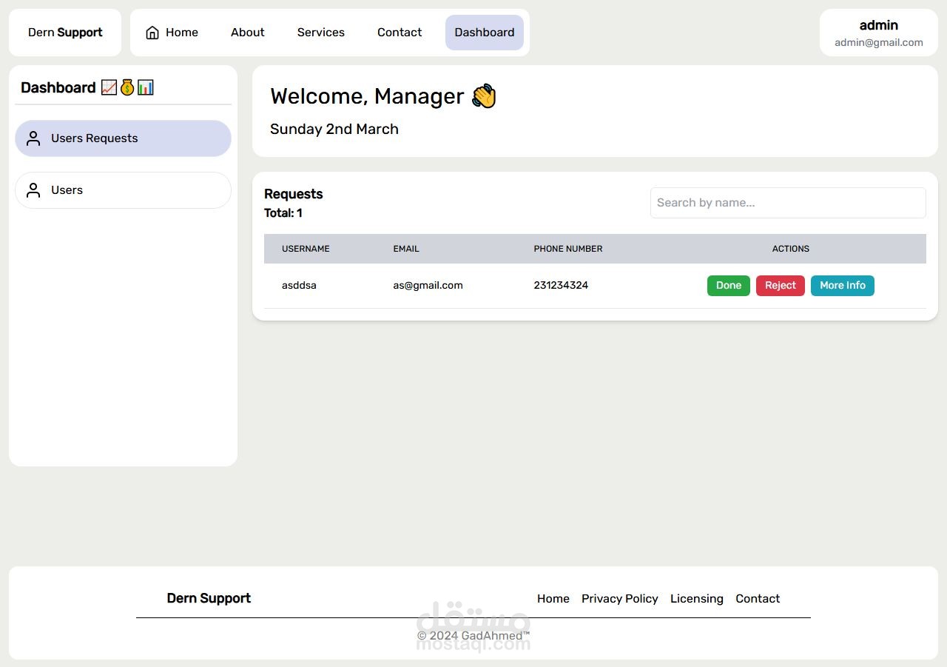Click the money bag emoji in sidebar heading
The width and height of the screenshot is (947, 667).
127,87
